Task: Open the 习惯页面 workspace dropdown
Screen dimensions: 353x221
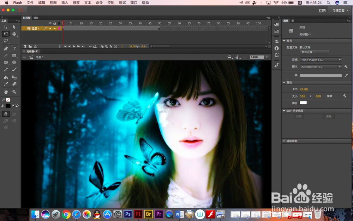Action: click(340, 11)
